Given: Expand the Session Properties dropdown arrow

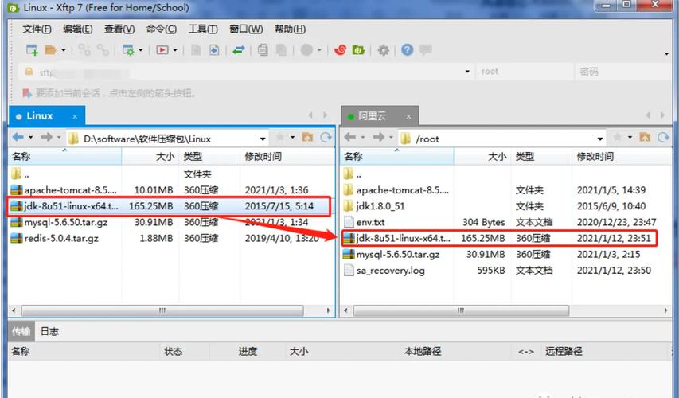Looking at the screenshot, I should pos(141,50).
